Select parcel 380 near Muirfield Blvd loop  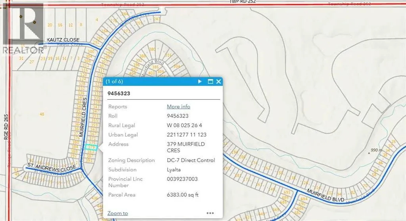point(151,49)
